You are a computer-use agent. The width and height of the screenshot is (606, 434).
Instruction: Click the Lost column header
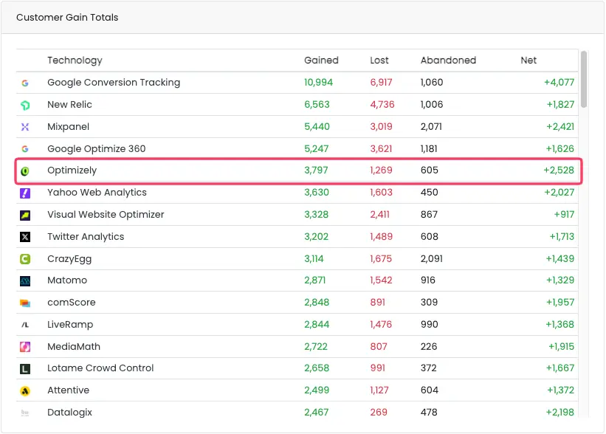(379, 61)
